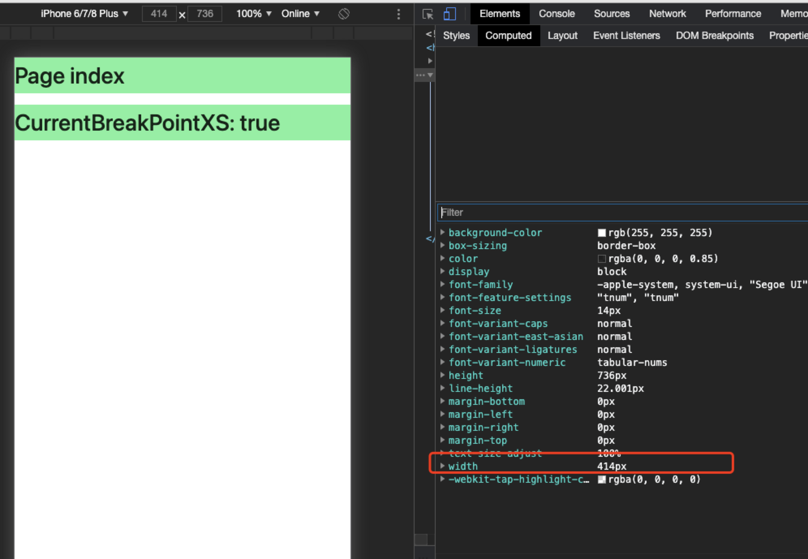The height and width of the screenshot is (559, 808).
Task: Switch to the Console panel
Action: coord(557,13)
